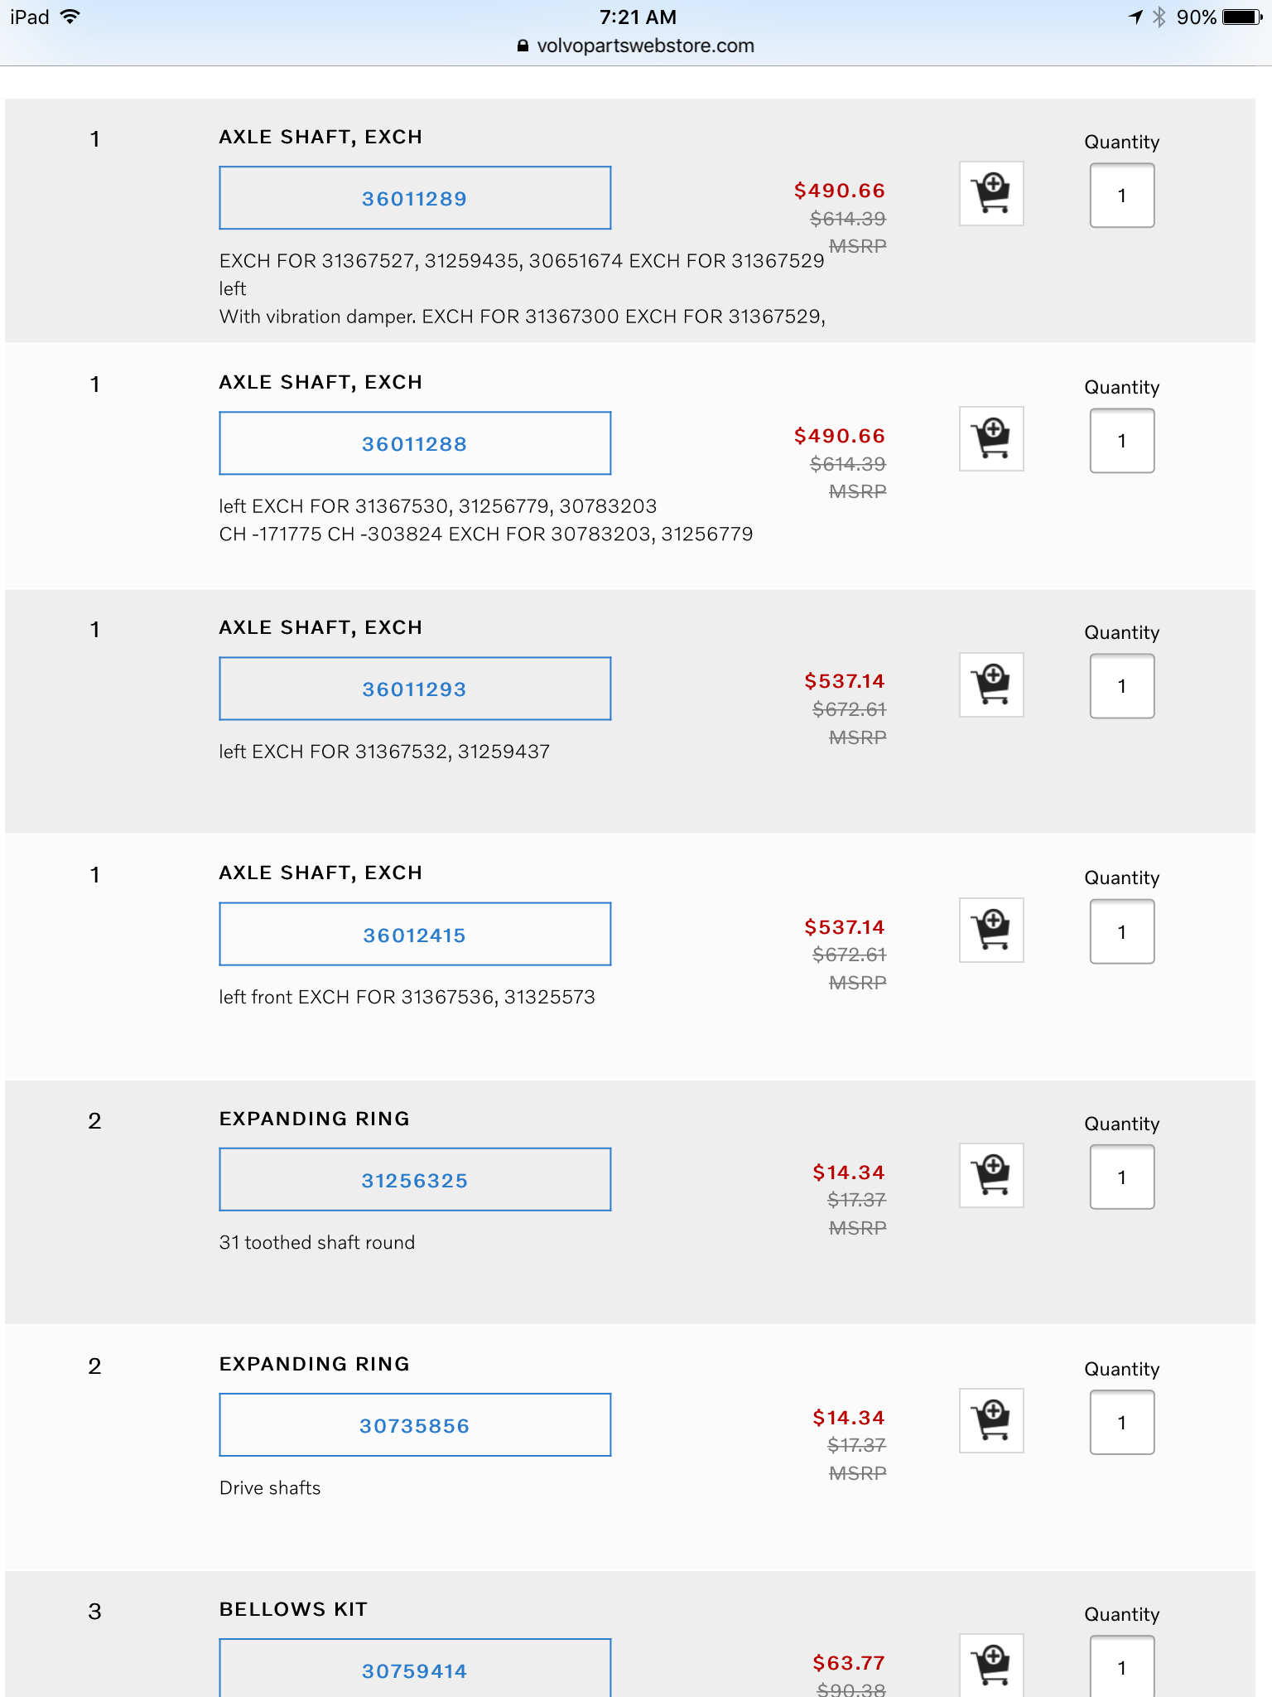
Task: Edit quantity field for part 36011293
Action: tap(1121, 686)
